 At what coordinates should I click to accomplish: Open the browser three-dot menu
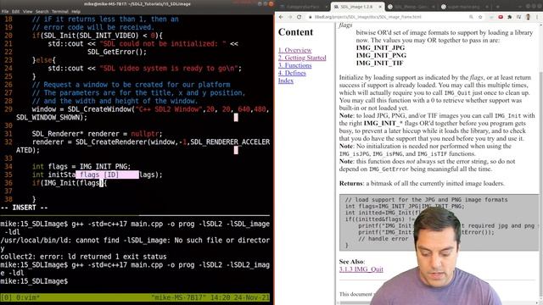[x=537, y=17]
